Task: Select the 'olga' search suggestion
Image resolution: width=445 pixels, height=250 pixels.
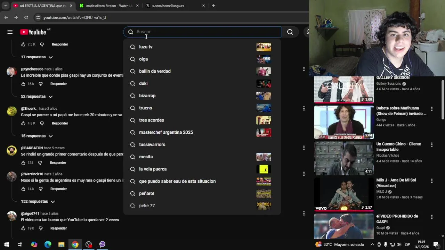Action: tap(202, 59)
